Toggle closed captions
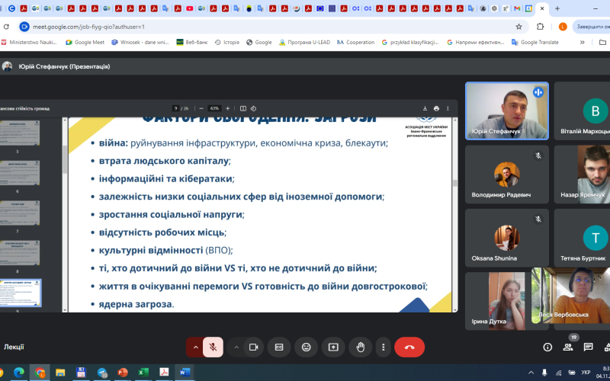The width and height of the screenshot is (610, 381). point(279,347)
